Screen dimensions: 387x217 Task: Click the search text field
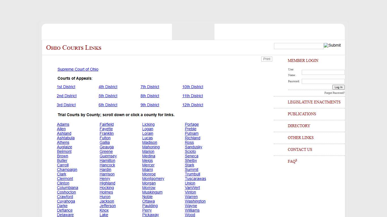click(x=299, y=46)
